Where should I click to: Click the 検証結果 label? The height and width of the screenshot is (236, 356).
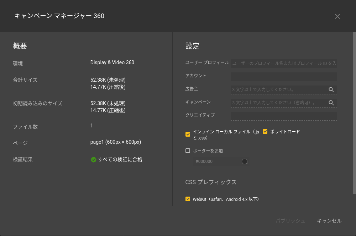point(23,159)
